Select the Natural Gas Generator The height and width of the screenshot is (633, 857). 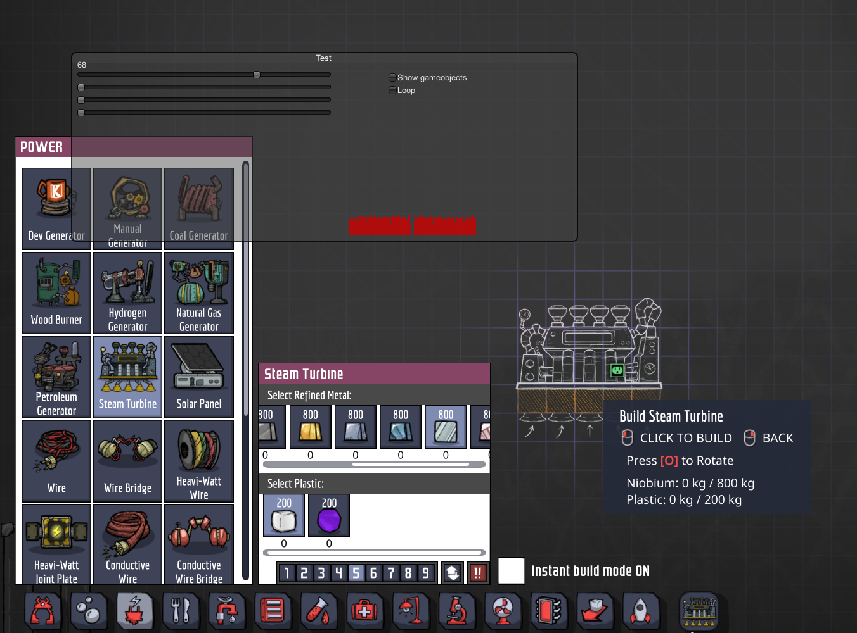pyautogui.click(x=199, y=292)
